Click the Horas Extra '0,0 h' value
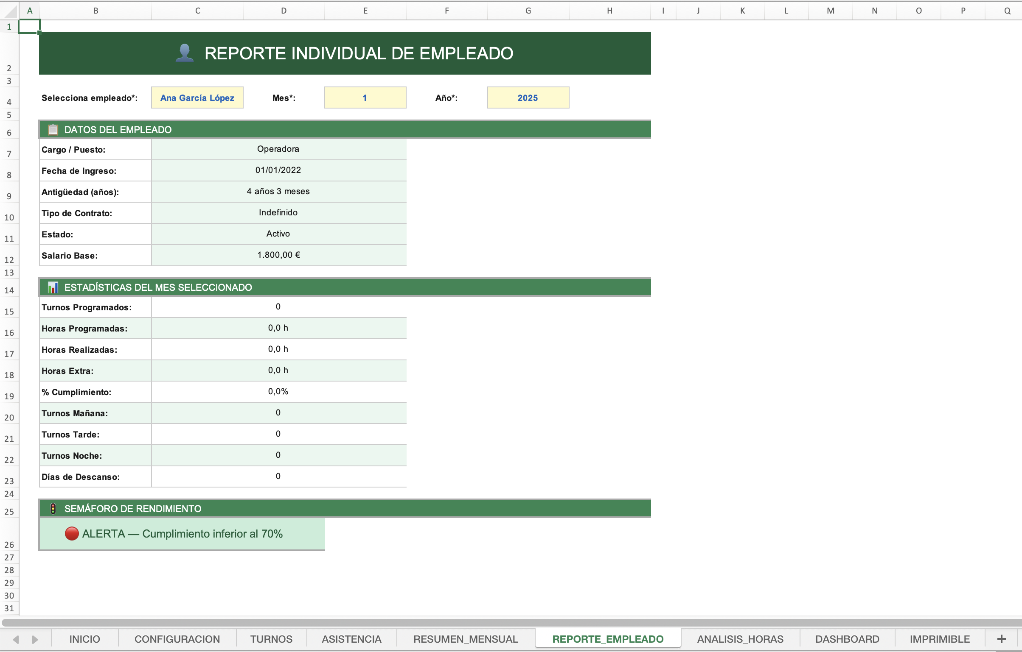The width and height of the screenshot is (1022, 652). pyautogui.click(x=278, y=371)
